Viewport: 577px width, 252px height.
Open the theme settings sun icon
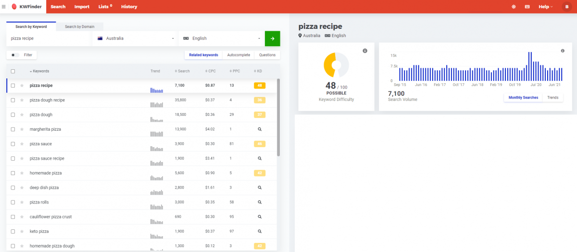click(514, 7)
